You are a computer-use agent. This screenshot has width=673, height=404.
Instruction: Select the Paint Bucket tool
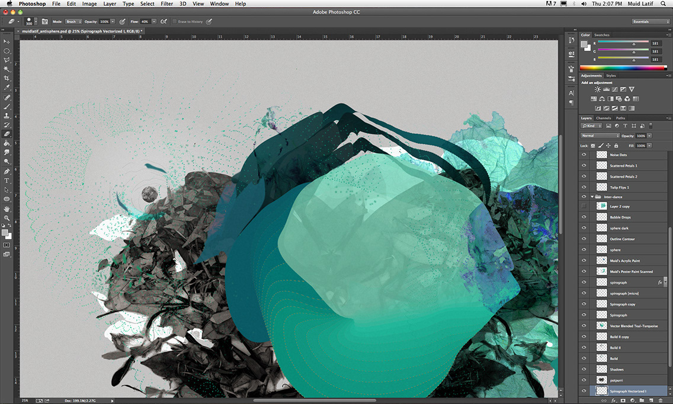[x=7, y=143]
